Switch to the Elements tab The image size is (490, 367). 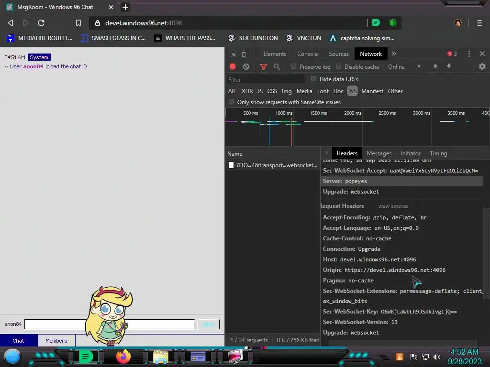(275, 54)
